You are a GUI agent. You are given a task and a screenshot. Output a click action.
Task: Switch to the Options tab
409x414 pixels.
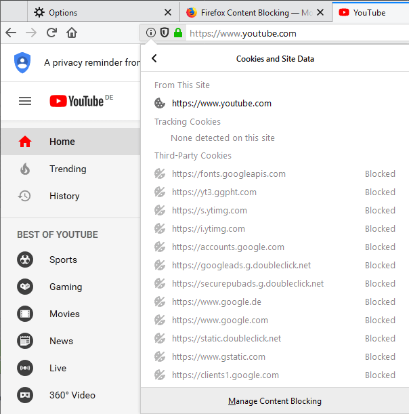(104, 12)
